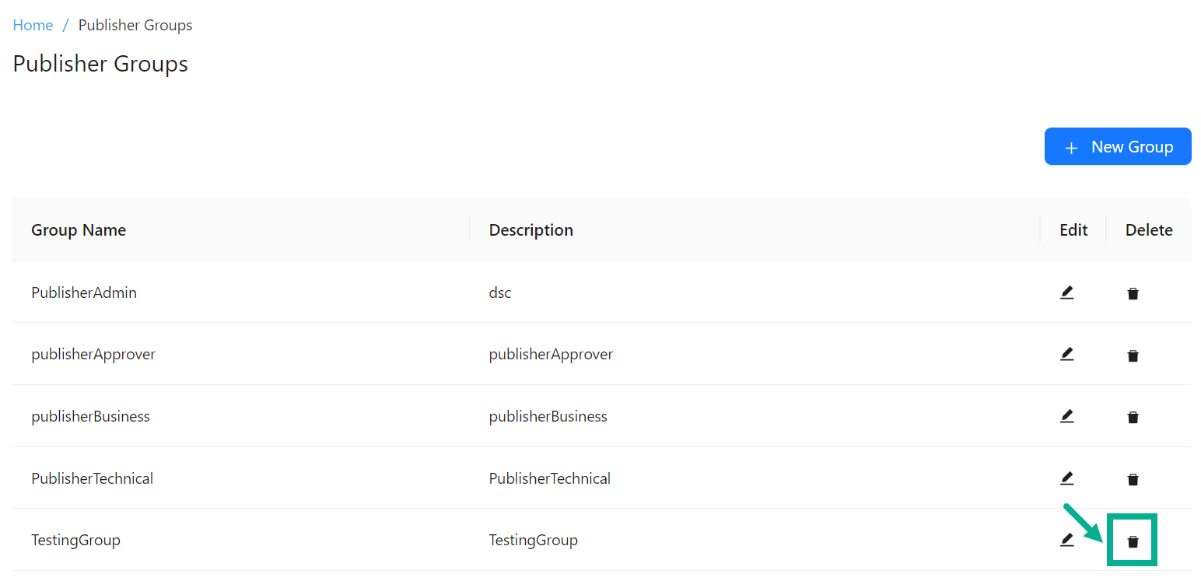Click the Group Name column header

79,229
